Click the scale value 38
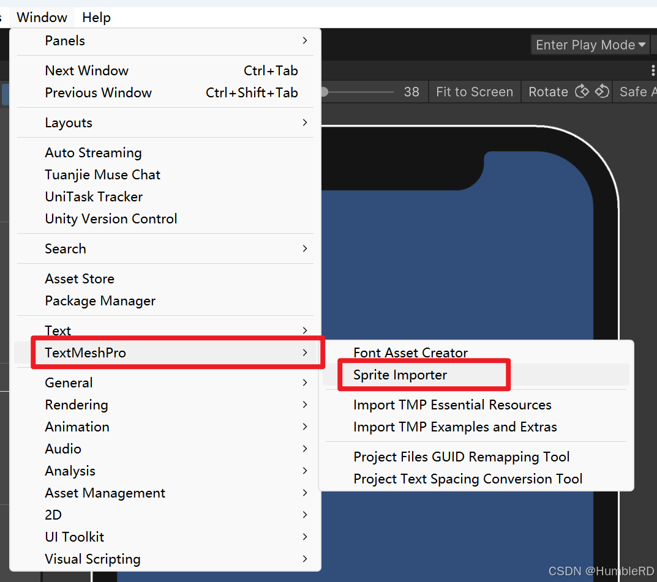 point(411,92)
